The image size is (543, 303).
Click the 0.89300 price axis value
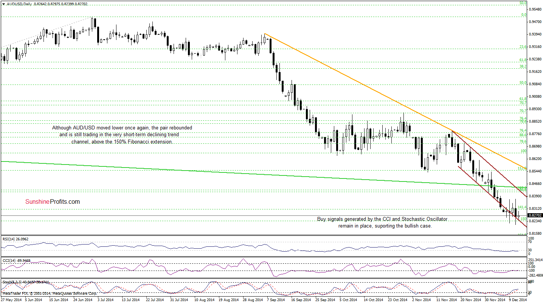tap(535, 109)
